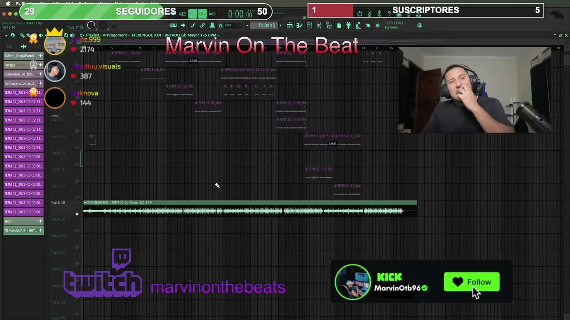Click MERENGUETON - BRYKOO Gb Mayor title text
This screenshot has width=570, height=320.
[174, 35]
